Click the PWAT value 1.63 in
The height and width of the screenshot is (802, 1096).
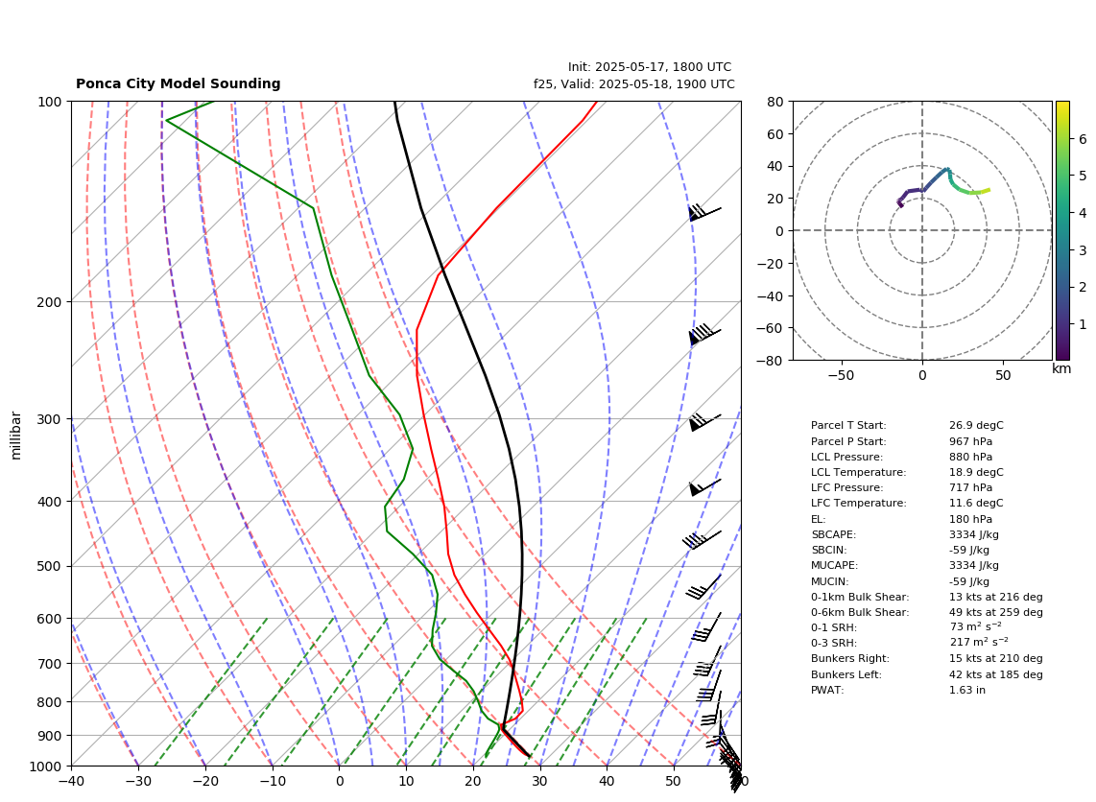(967, 690)
